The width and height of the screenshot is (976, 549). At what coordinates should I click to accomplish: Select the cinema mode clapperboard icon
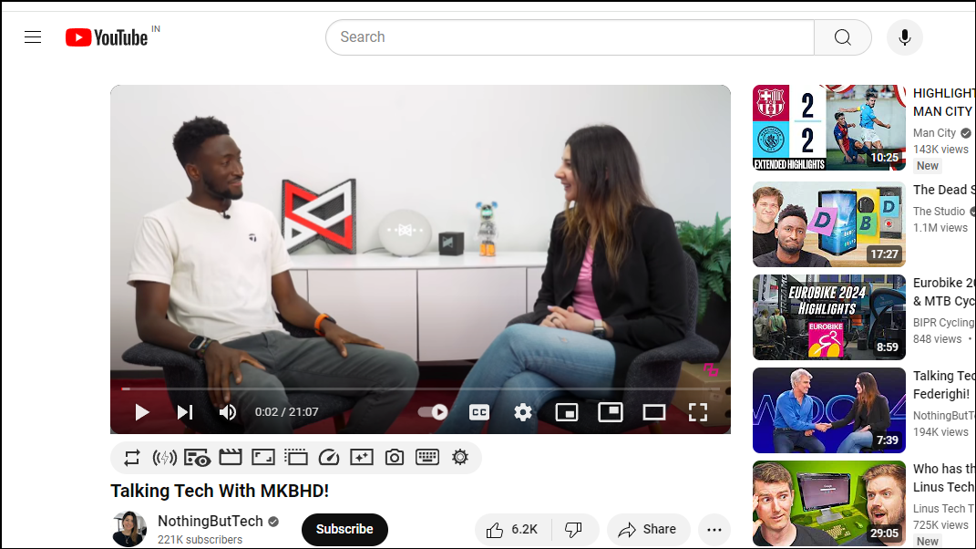[231, 457]
